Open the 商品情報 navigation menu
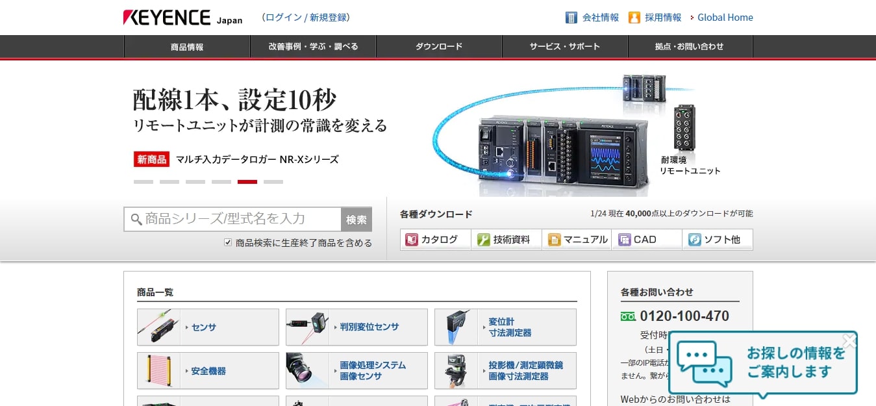The image size is (876, 406). coord(187,47)
